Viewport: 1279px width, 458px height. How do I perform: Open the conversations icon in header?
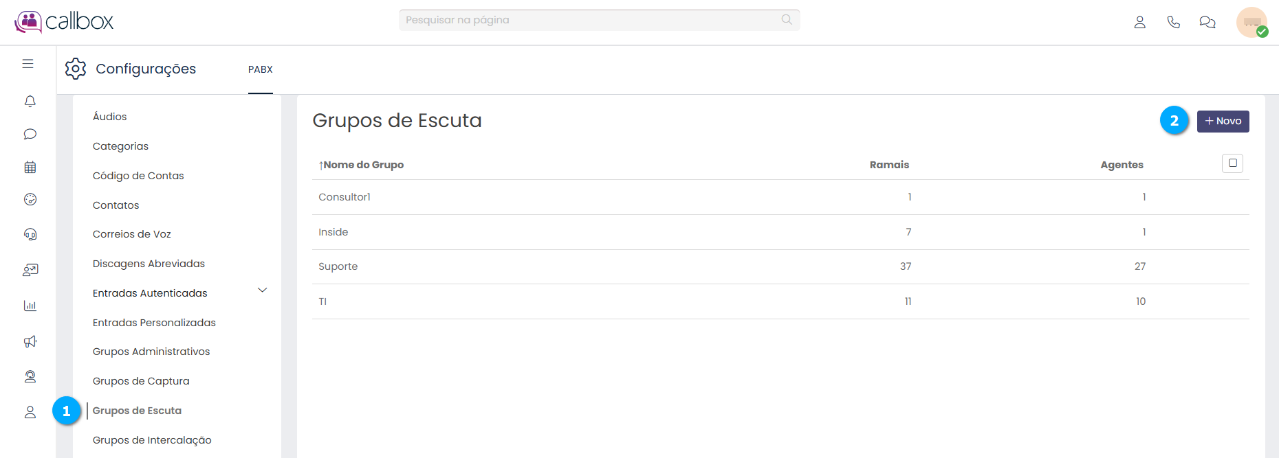pos(1207,22)
